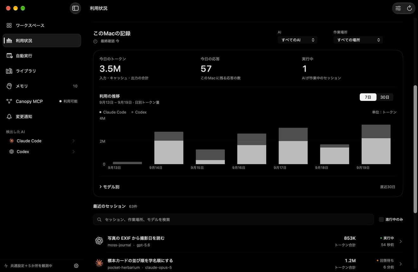Click the 変更通知 bell icon
Image resolution: width=418 pixels, height=272 pixels.
point(9,116)
